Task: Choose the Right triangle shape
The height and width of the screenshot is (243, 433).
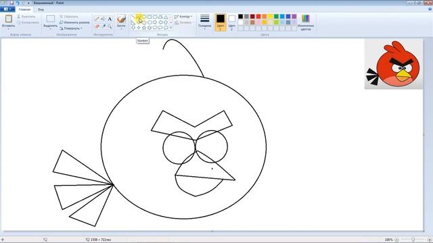Action: pyautogui.click(x=133, y=22)
